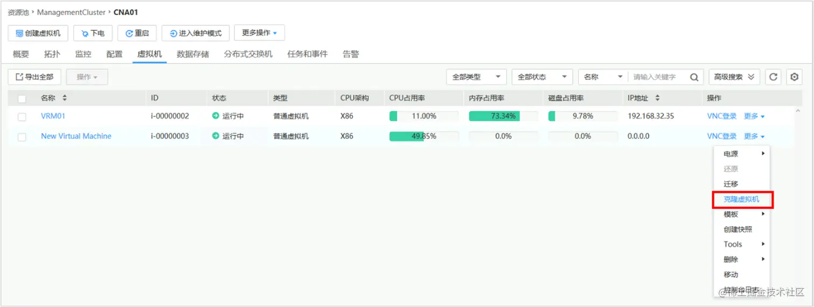The image size is (814, 307).
Task: Sort by name column arrows
Action: coord(65,98)
